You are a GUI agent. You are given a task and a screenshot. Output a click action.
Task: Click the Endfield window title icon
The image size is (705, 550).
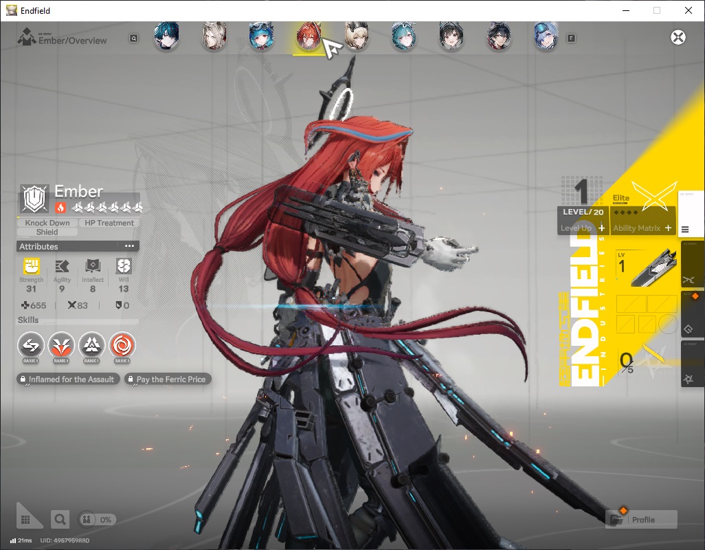pos(11,10)
